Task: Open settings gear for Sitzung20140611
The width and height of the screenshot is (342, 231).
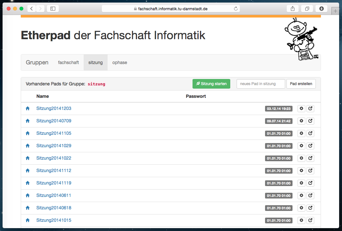Action: pos(301,195)
